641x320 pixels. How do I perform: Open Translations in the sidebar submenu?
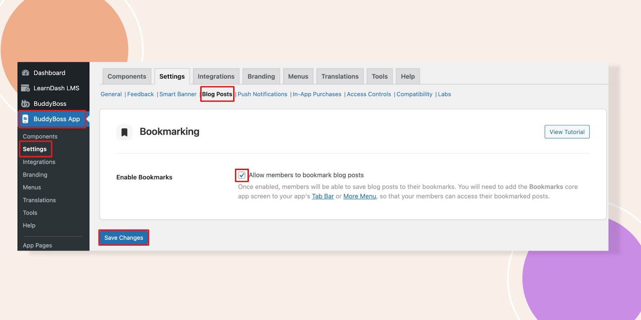click(x=39, y=200)
